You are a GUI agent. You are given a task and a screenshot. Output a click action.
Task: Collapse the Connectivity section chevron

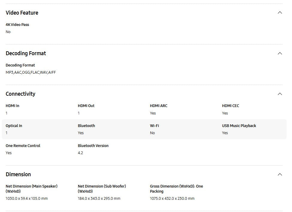pos(280,94)
